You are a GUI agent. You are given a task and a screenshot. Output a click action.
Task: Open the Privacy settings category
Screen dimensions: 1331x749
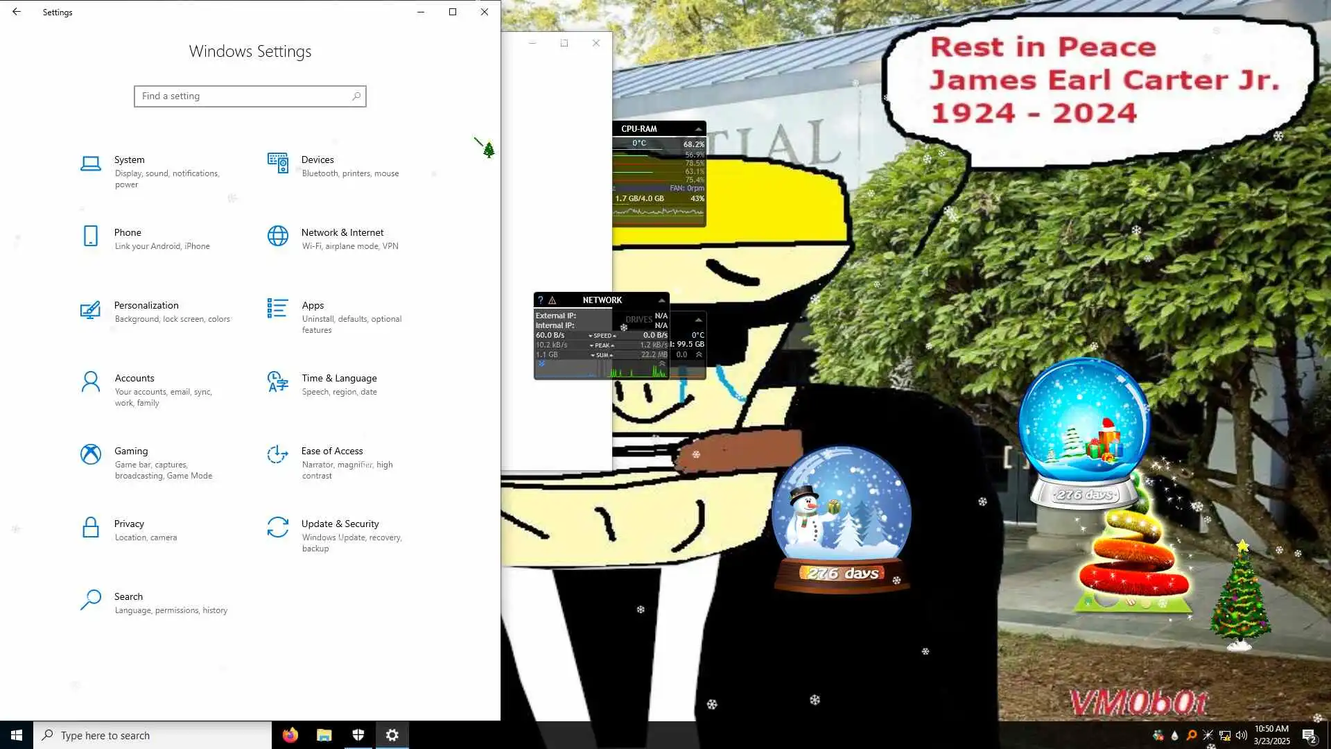(129, 524)
